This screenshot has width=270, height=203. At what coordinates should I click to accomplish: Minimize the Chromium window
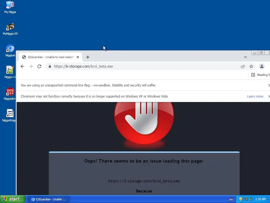pos(255,53)
